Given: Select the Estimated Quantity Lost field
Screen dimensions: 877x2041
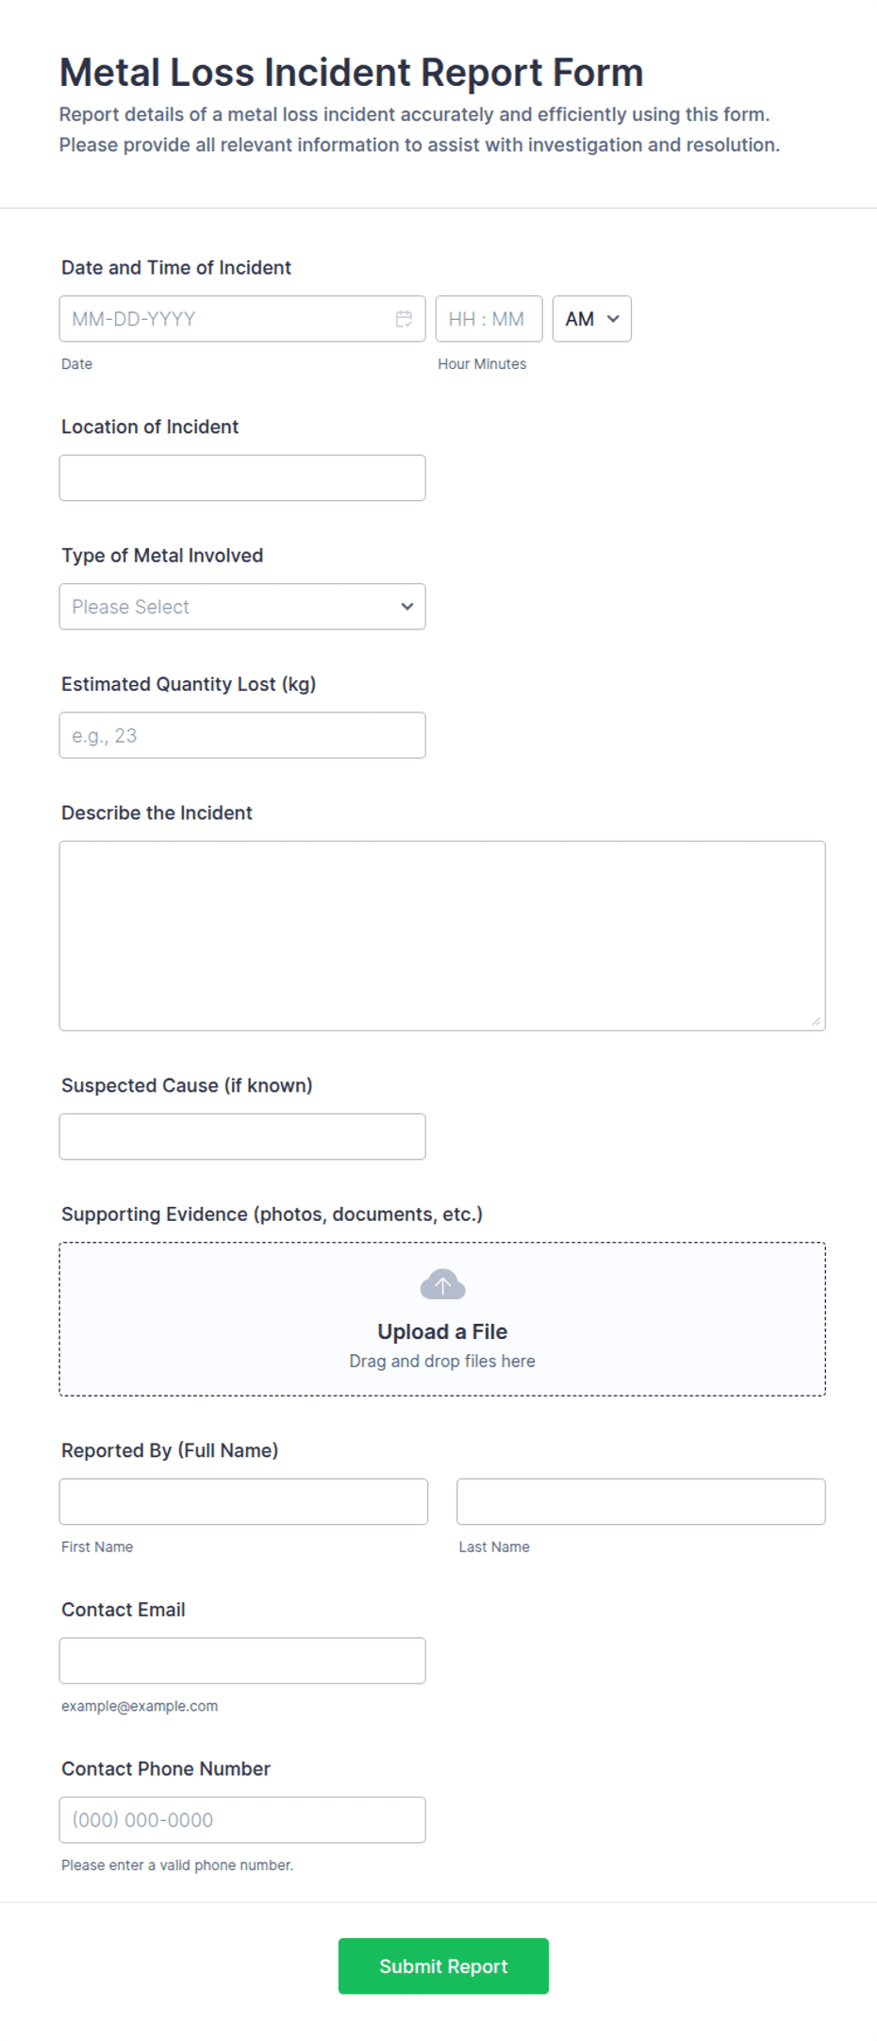Looking at the screenshot, I should 242,735.
